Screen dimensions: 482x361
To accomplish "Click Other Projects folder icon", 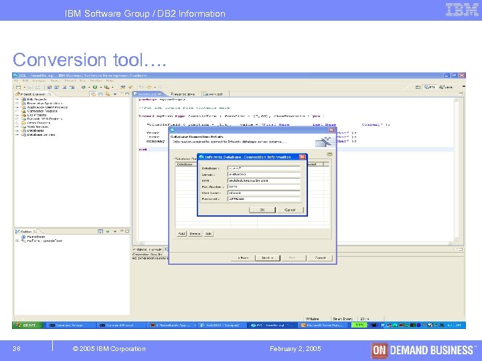I will pos(23,123).
